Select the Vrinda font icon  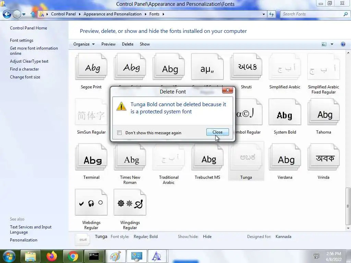point(324,157)
